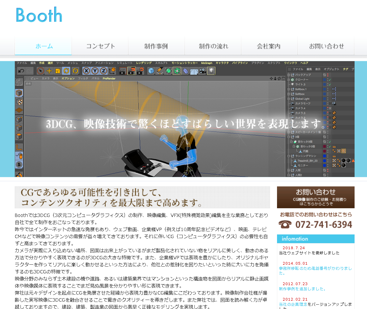Click the 2018.7.24 news date
The width and height of the screenshot is (367, 309).
point(293,248)
